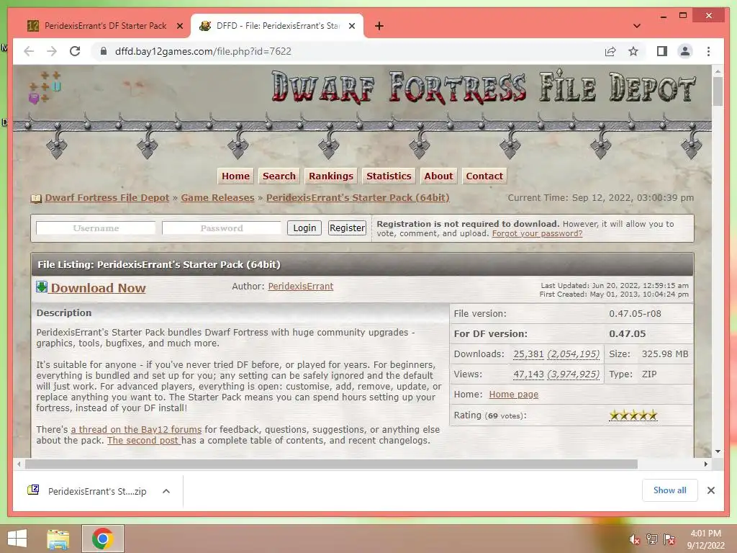The height and width of the screenshot is (553, 737).
Task: Open a new tab with the plus button
Action: (x=379, y=26)
